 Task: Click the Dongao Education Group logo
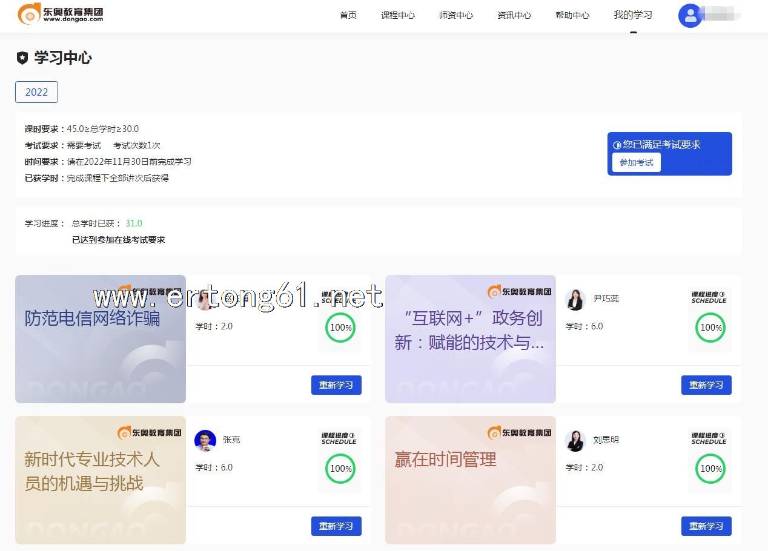61,14
